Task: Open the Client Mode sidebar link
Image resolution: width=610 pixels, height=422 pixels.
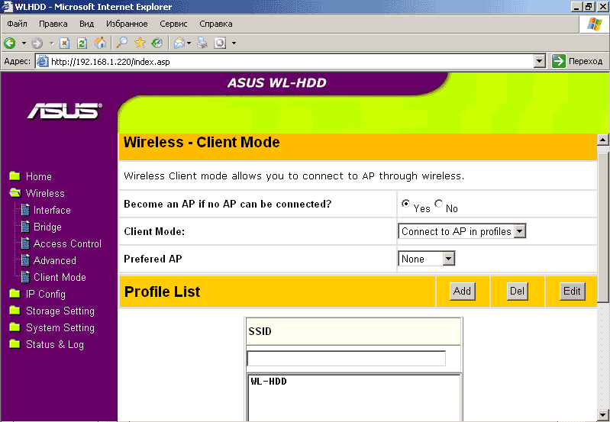Action: 60,277
